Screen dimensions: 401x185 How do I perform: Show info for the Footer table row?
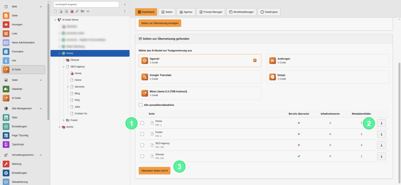click(381, 134)
